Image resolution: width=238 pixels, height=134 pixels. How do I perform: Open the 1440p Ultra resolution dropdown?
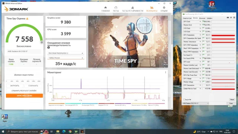coord(65,58)
